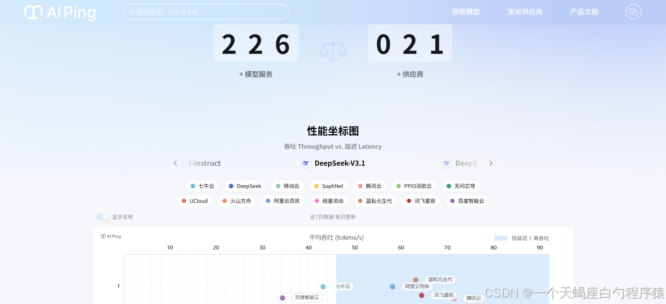Click the 近7日数据 每日更新 note

pyautogui.click(x=333, y=217)
